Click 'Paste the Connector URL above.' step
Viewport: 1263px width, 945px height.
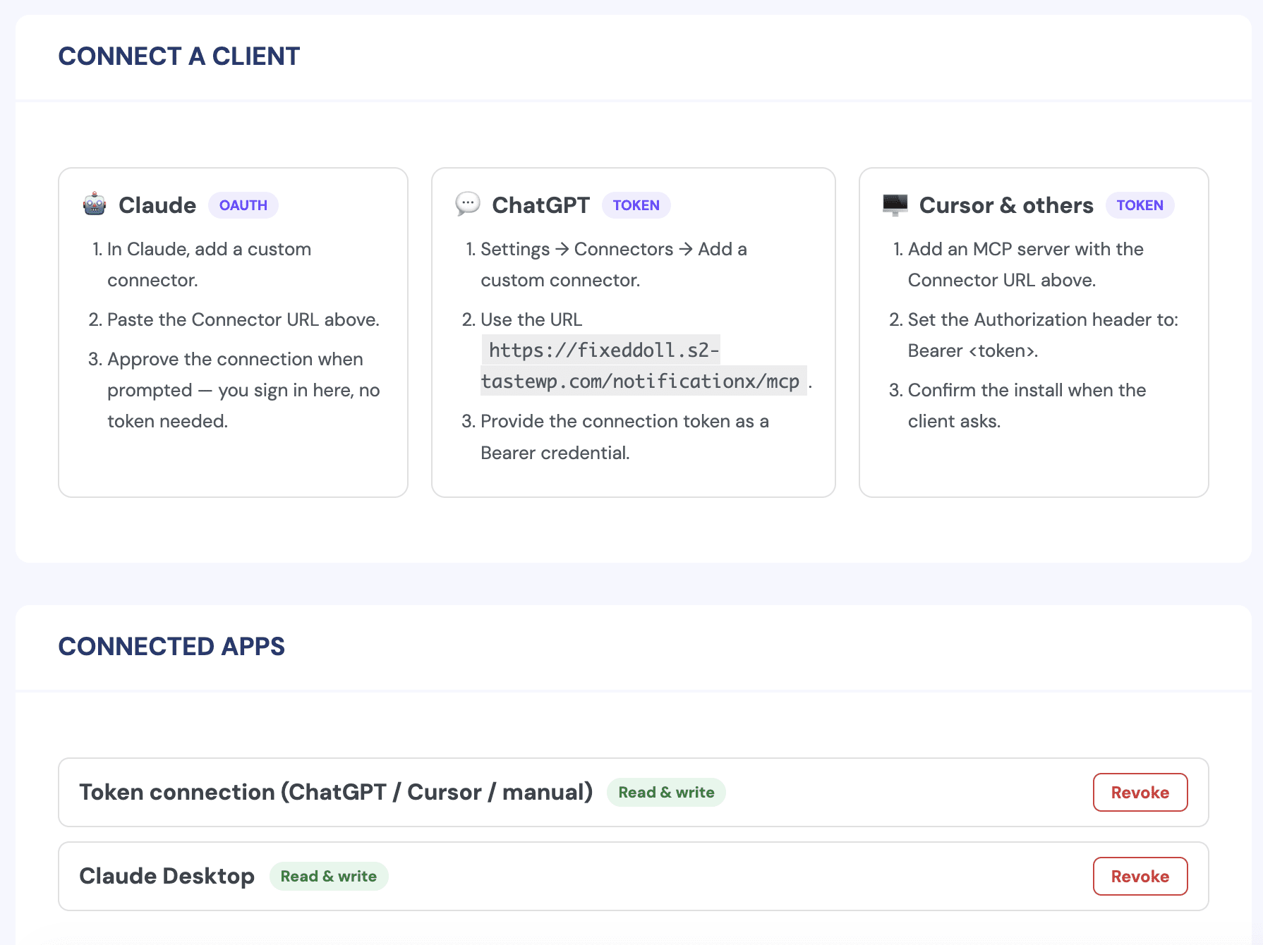pyautogui.click(x=243, y=319)
